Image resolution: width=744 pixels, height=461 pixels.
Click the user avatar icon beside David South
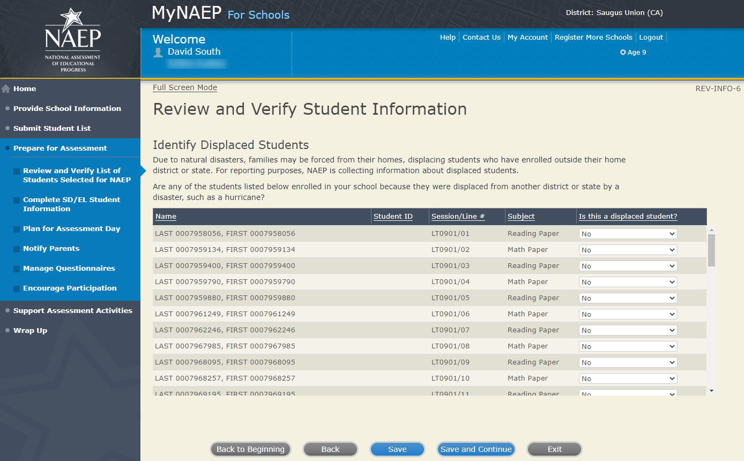coord(158,52)
